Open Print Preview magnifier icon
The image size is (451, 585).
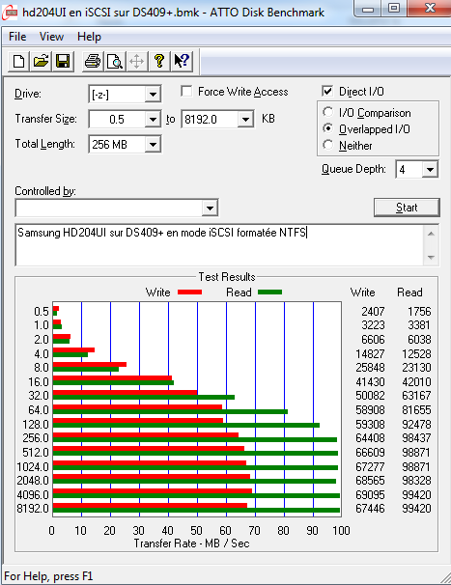coord(114,61)
